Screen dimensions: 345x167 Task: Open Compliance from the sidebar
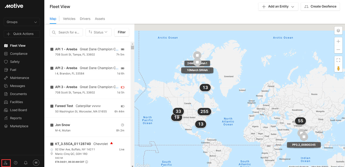19,54
